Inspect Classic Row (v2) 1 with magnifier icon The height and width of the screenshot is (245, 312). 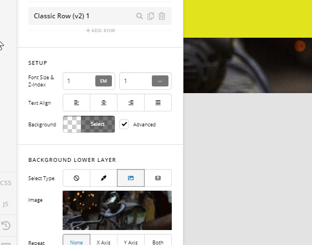(x=140, y=16)
